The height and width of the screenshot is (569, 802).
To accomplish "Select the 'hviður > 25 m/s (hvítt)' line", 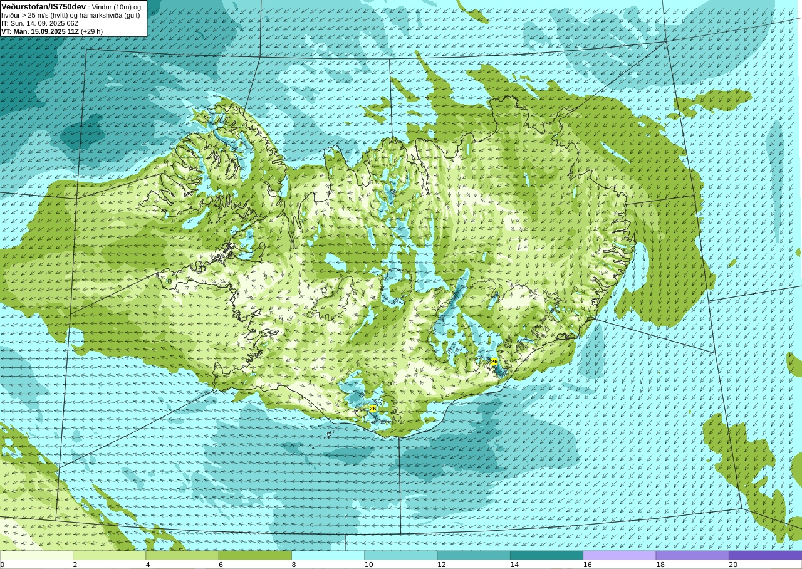I will [x=34, y=16].
